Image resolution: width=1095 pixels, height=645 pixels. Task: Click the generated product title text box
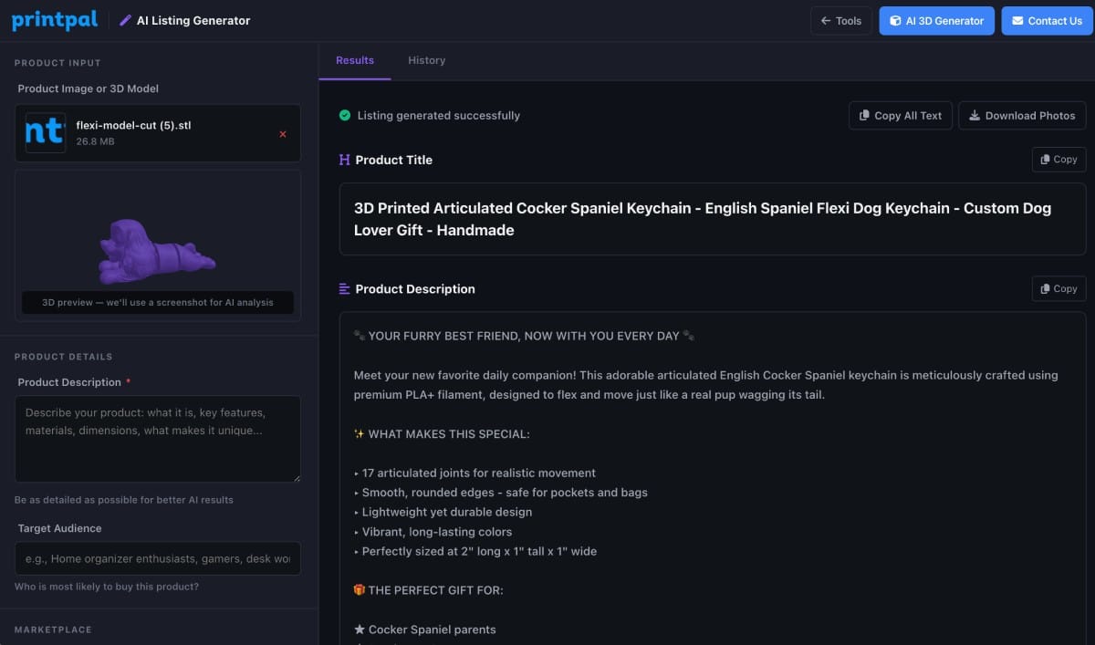point(712,219)
